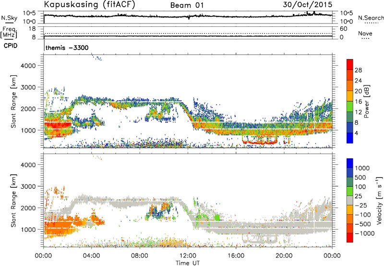Click the blue top of velocity colorbar
Image resolution: width=384 pixels, height=266 pixels.
(x=350, y=163)
